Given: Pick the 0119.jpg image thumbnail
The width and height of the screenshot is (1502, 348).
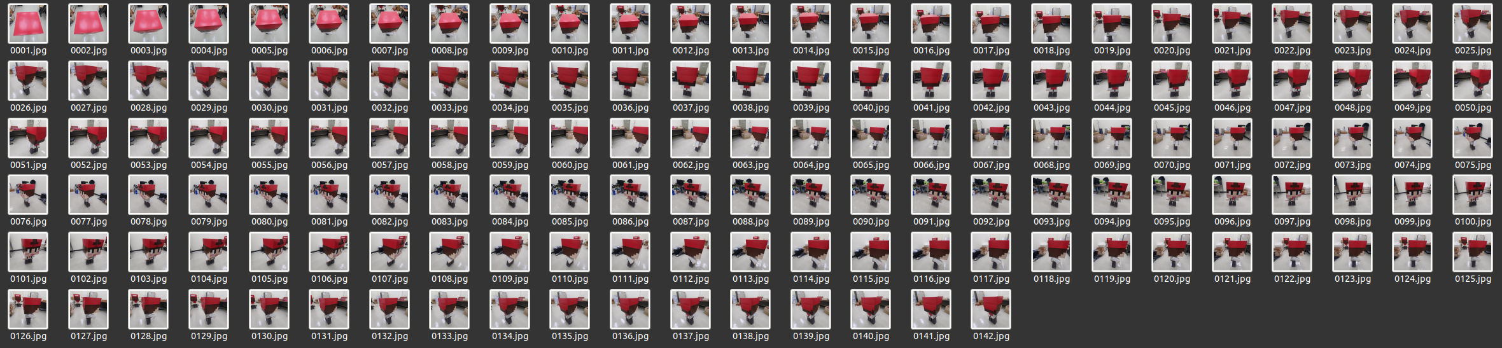Looking at the screenshot, I should [x=1112, y=252].
